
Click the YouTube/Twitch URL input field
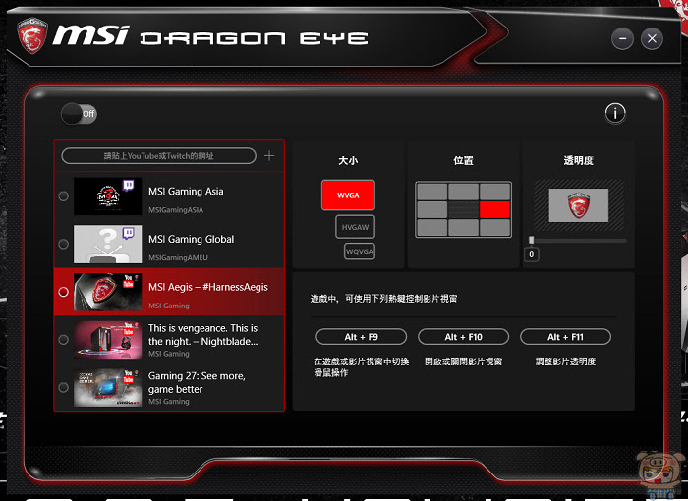[159, 156]
